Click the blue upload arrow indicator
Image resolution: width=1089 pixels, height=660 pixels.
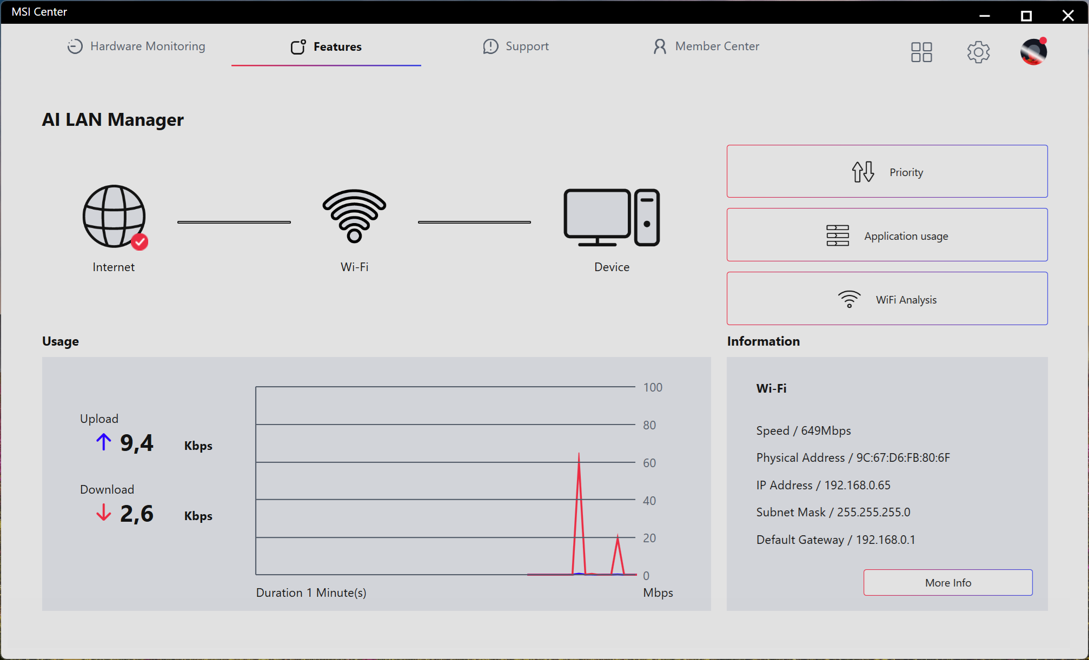pos(104,442)
